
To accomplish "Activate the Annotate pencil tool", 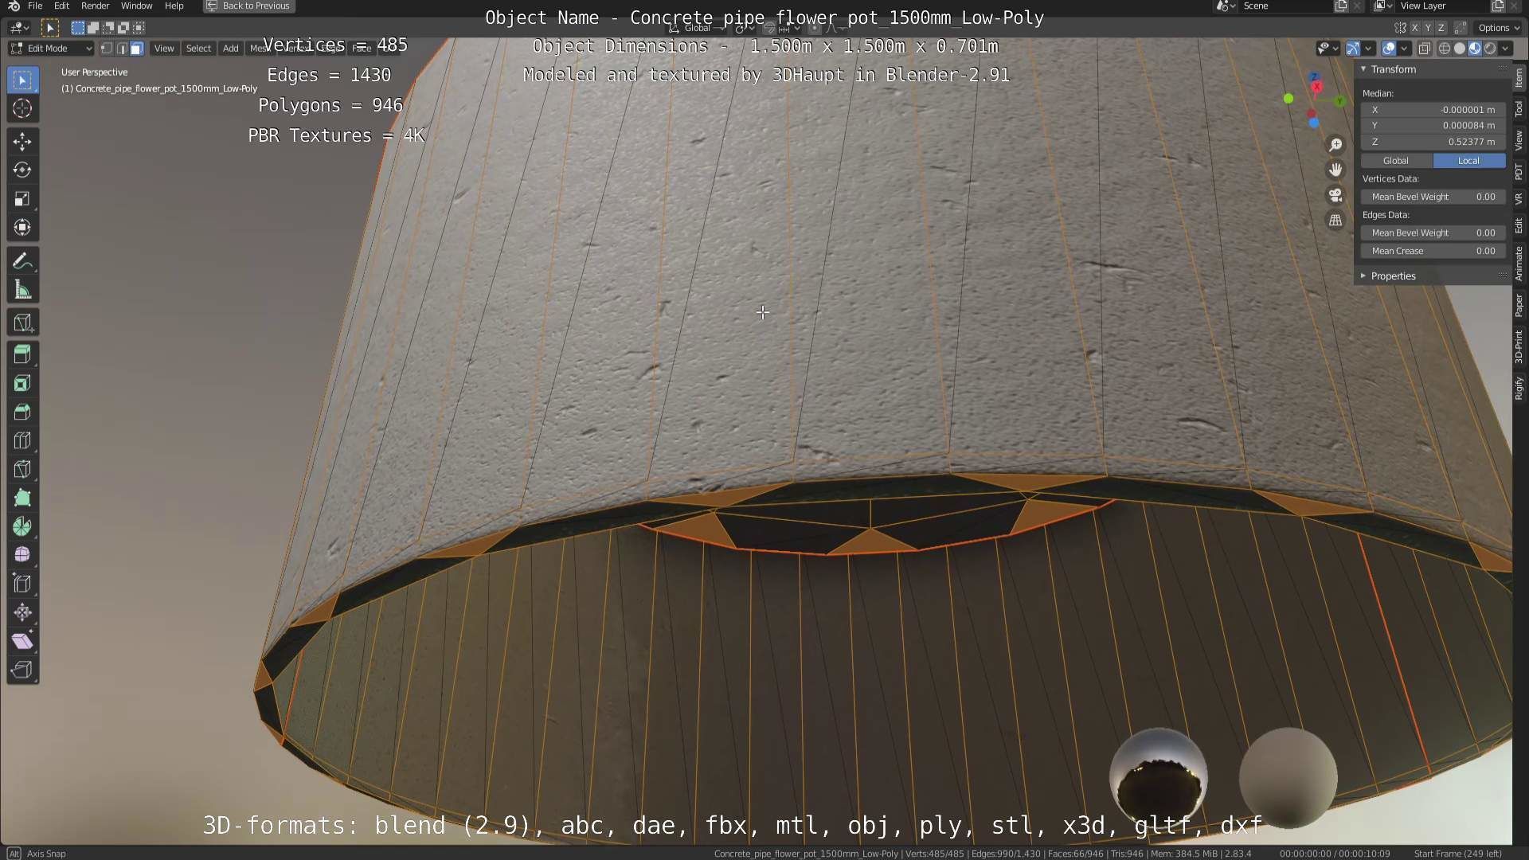I will 22,261.
